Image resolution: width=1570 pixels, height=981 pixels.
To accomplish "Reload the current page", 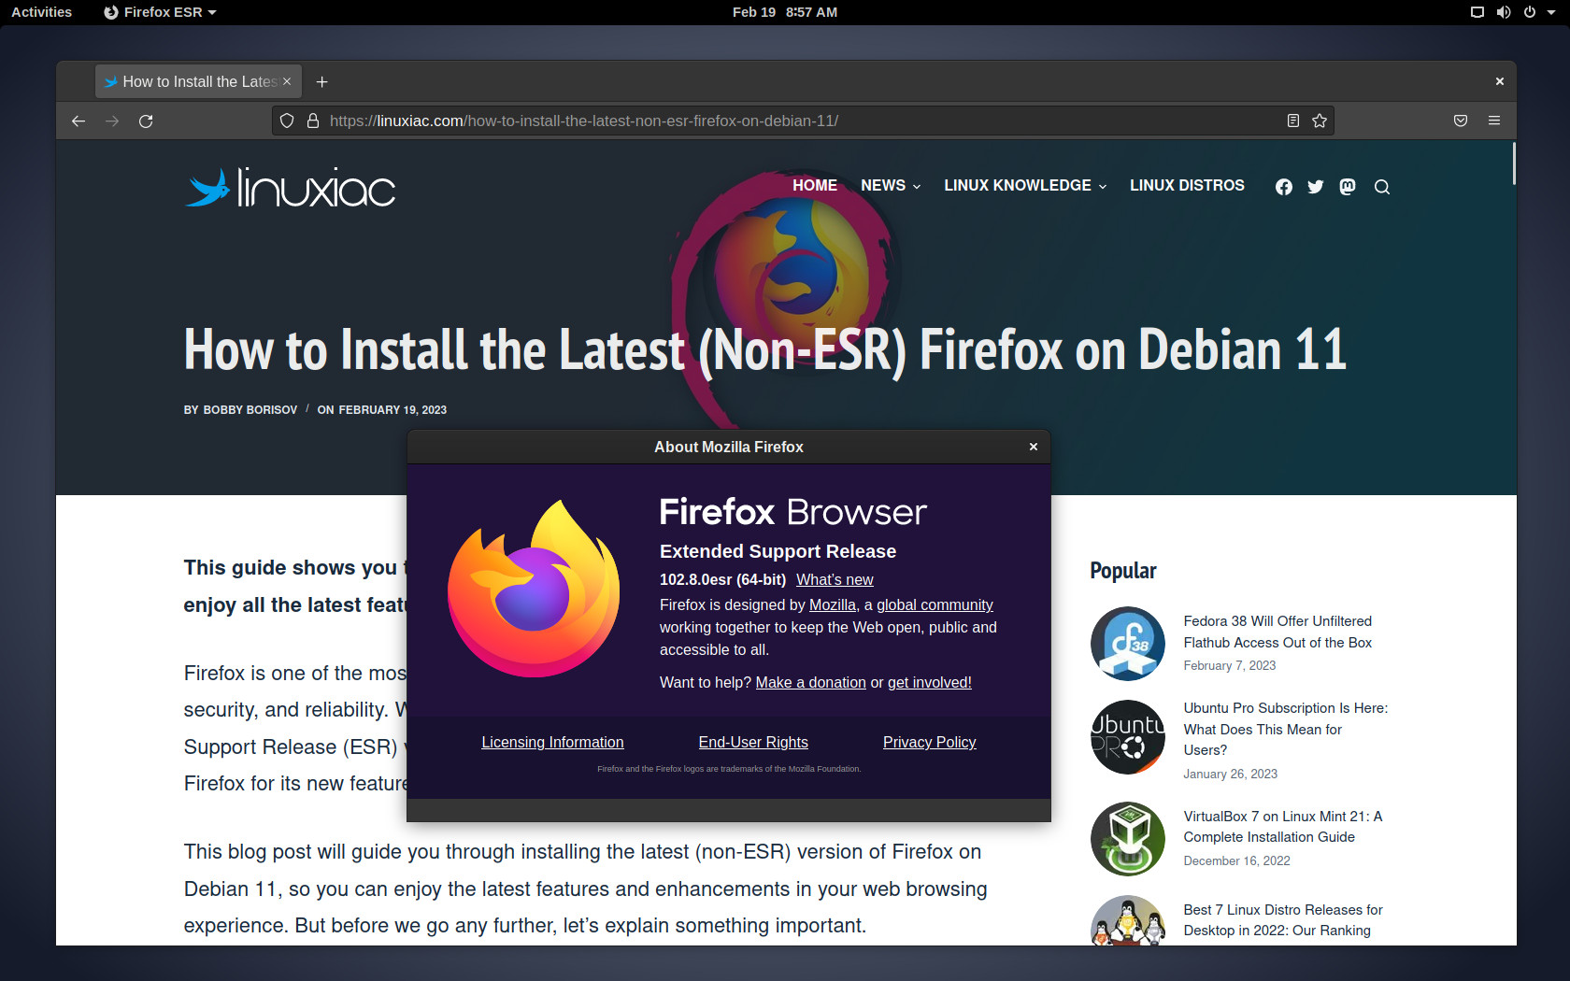I will (146, 121).
